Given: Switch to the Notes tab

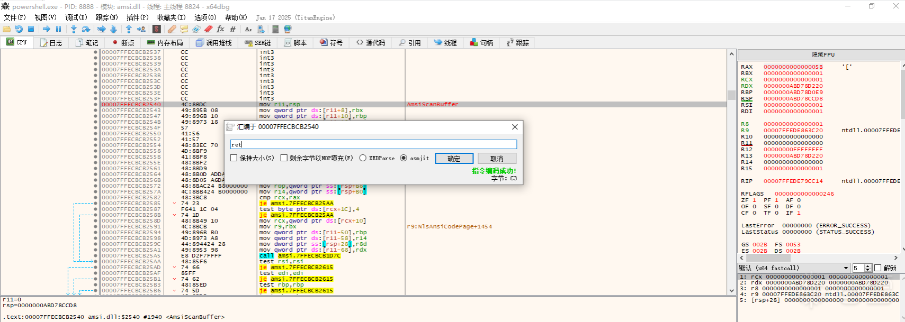Looking at the screenshot, I should [87, 43].
